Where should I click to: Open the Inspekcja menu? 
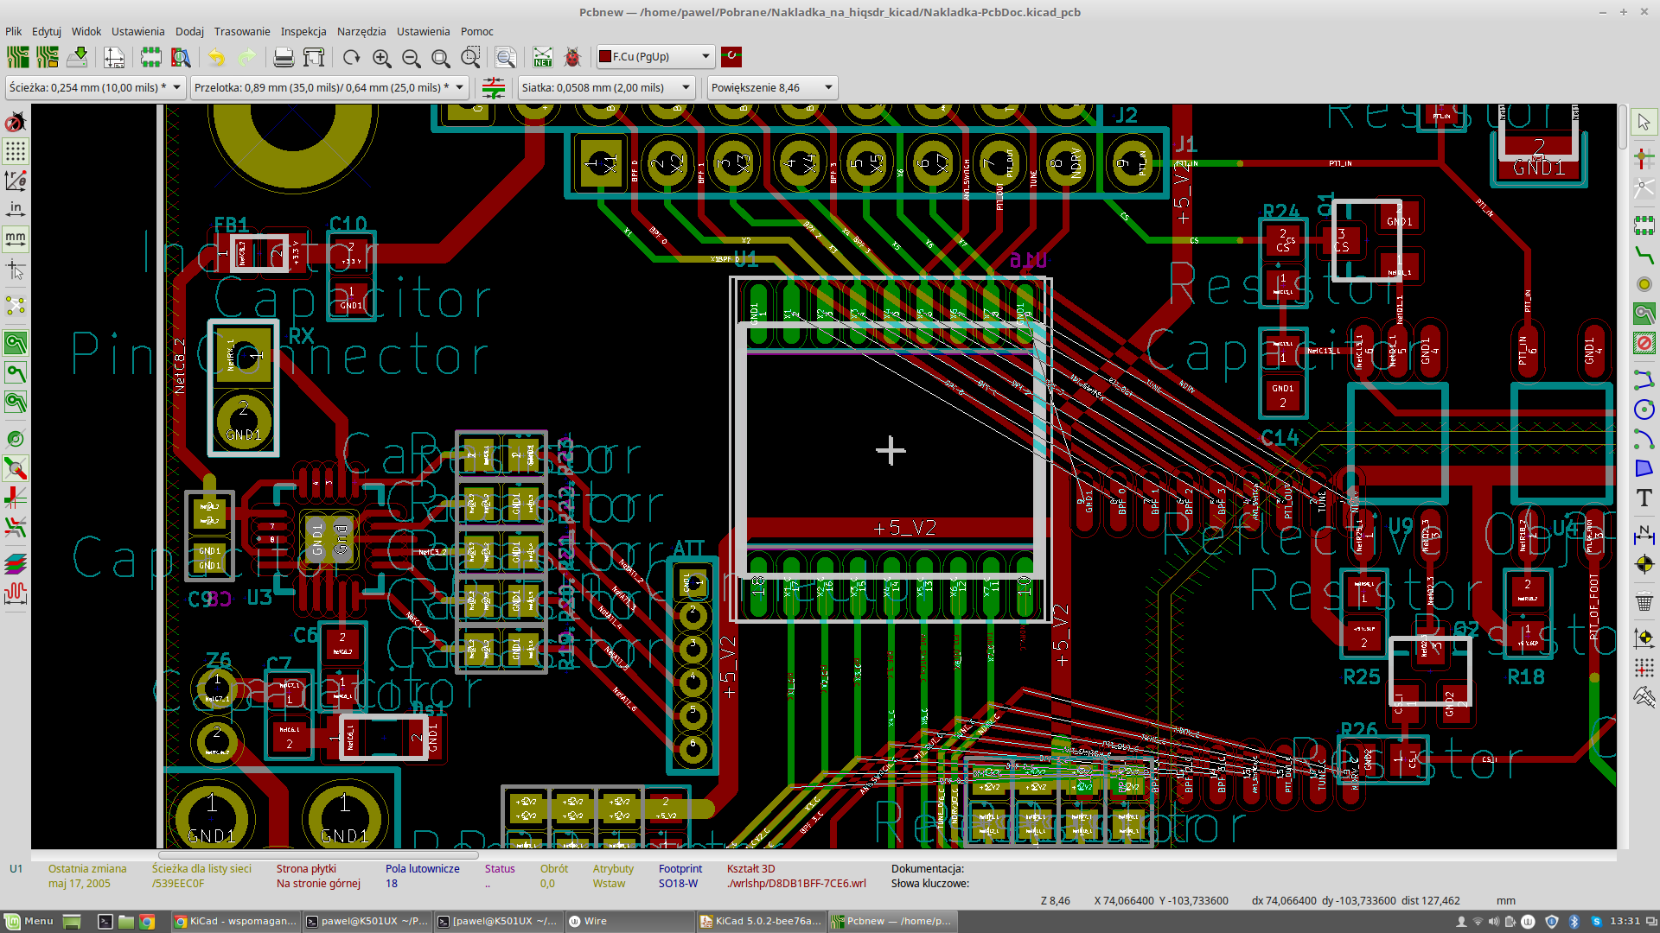pyautogui.click(x=303, y=31)
